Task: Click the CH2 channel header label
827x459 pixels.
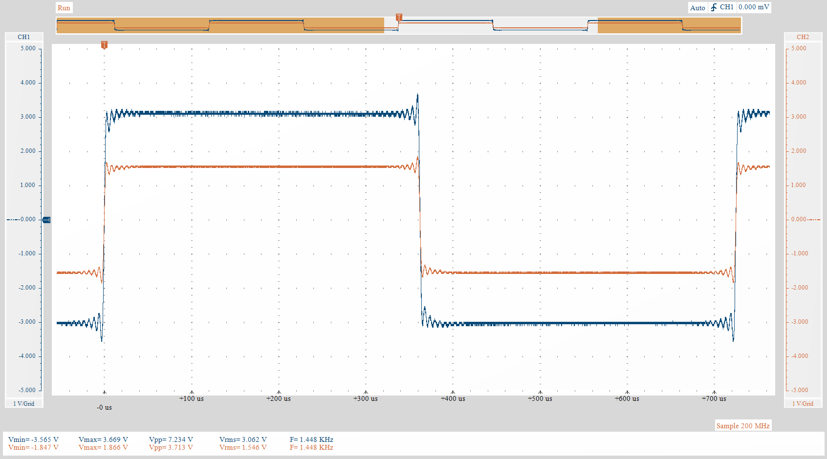Action: [x=803, y=37]
